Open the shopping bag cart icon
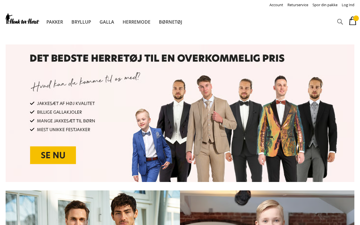This screenshot has height=225, width=360. [352, 21]
